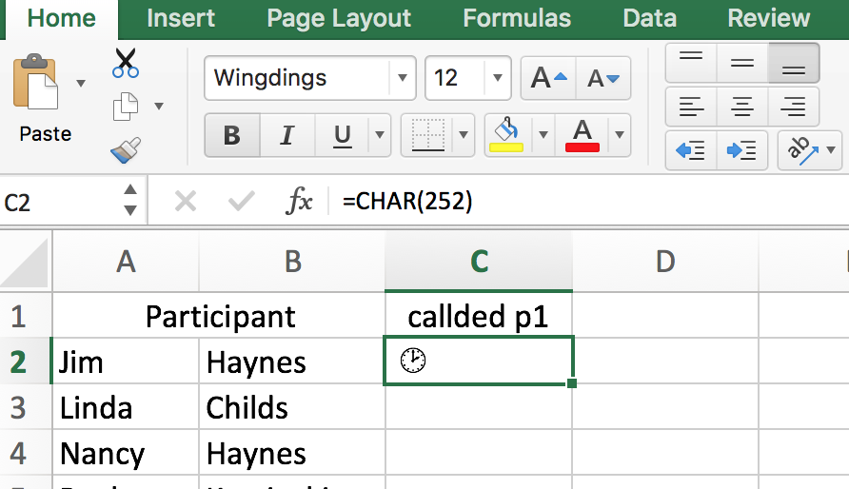Select all cells via corner triangle
This screenshot has width=849, height=489.
pos(25,262)
